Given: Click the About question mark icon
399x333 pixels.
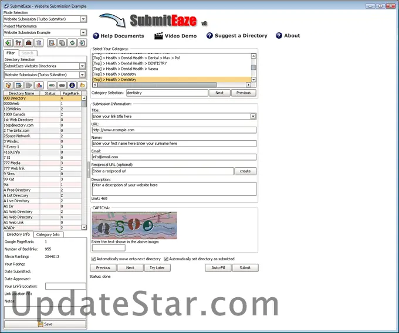Looking at the screenshot, I should [x=279, y=36].
